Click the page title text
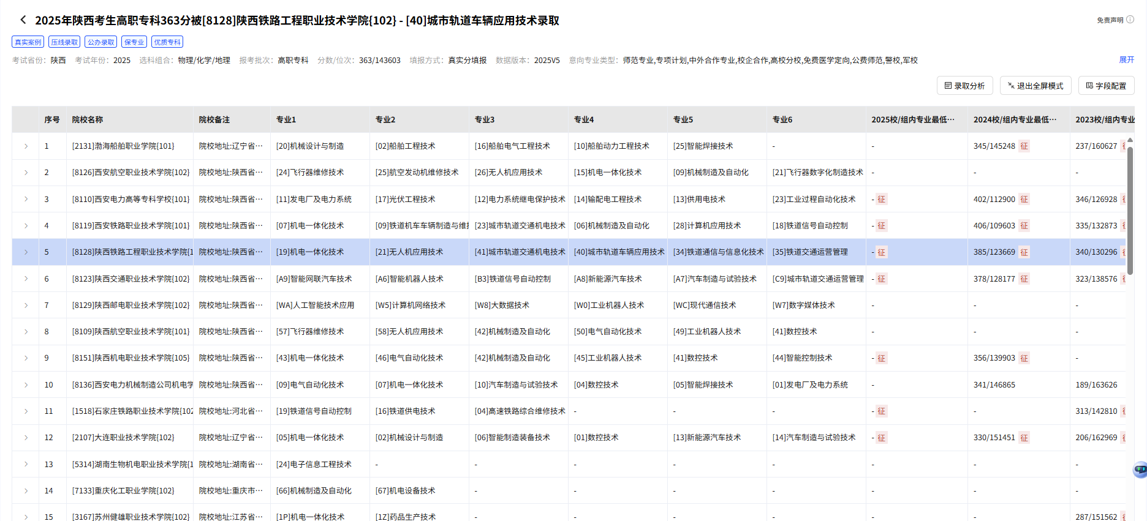The image size is (1147, 521). (297, 20)
